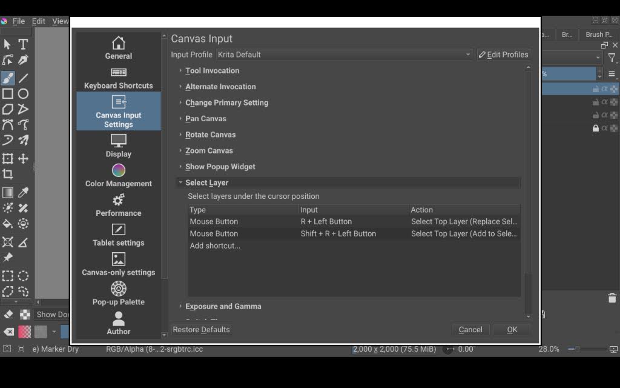The image size is (620, 388).
Task: Select the Multibrush tool
Action: (23, 140)
